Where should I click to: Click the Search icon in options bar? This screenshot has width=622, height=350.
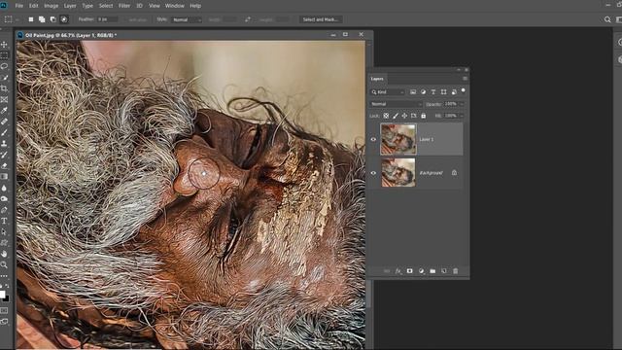(x=607, y=19)
